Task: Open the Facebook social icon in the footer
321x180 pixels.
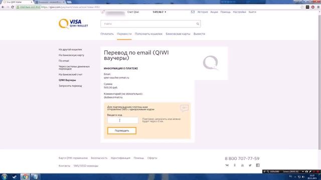Action: pos(258,165)
